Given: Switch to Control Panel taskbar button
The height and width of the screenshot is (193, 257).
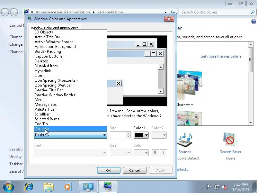Looking at the screenshot, I should click(x=88, y=187).
